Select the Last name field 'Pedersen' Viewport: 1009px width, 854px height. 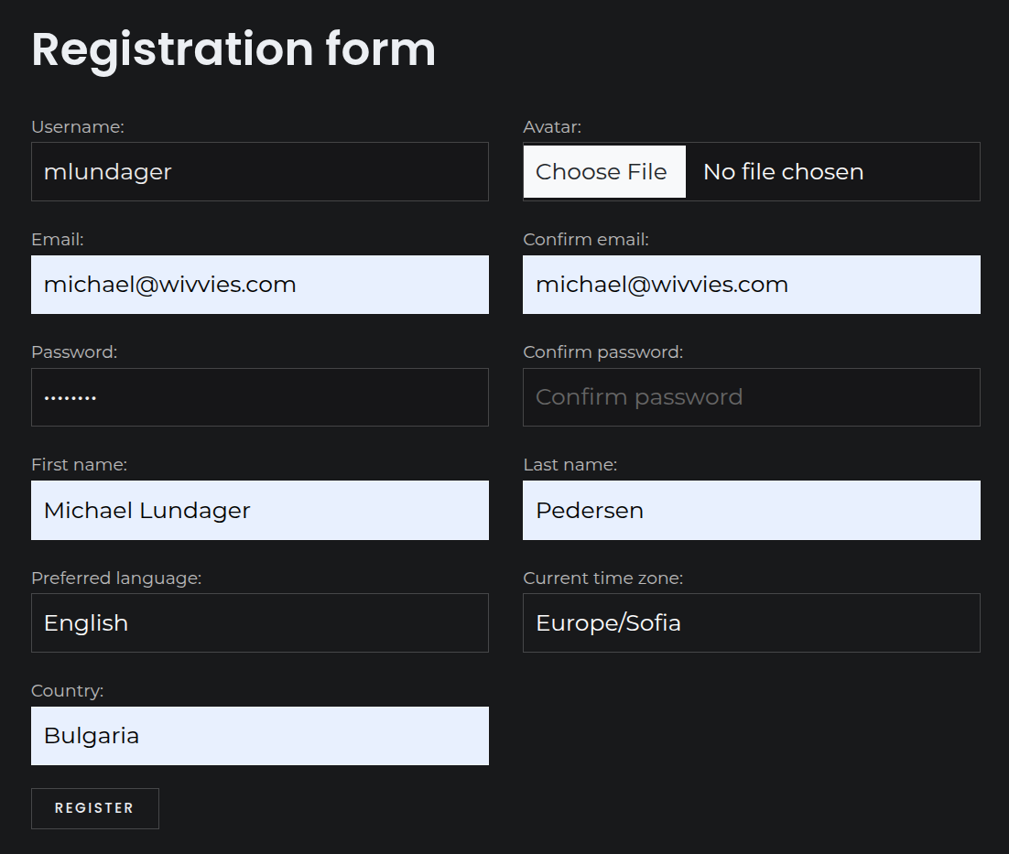tap(752, 511)
